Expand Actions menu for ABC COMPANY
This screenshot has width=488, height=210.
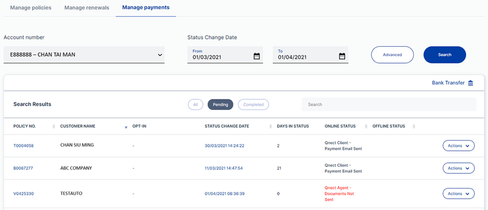tap(459, 168)
